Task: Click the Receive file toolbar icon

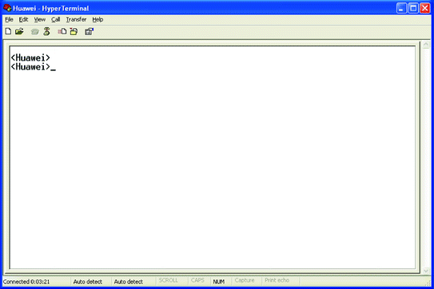Action: [x=74, y=31]
